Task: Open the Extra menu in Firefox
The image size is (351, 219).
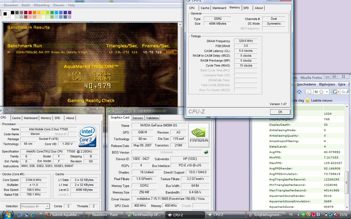Action: (x=342, y=84)
